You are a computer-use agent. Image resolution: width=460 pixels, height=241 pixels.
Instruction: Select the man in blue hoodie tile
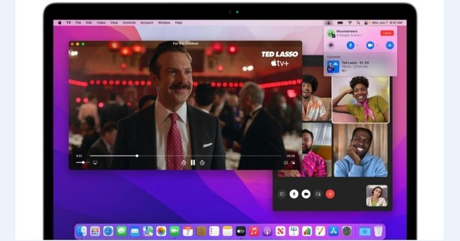361,150
